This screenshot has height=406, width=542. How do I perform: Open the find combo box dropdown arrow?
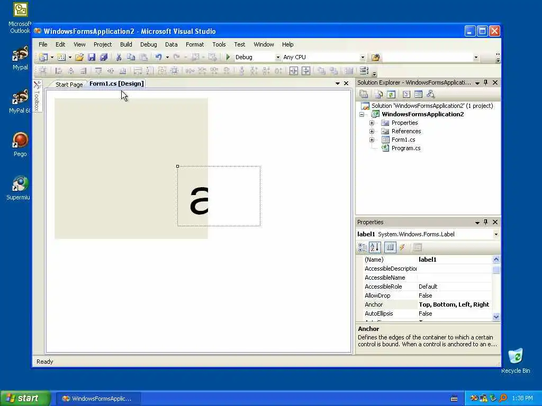476,57
